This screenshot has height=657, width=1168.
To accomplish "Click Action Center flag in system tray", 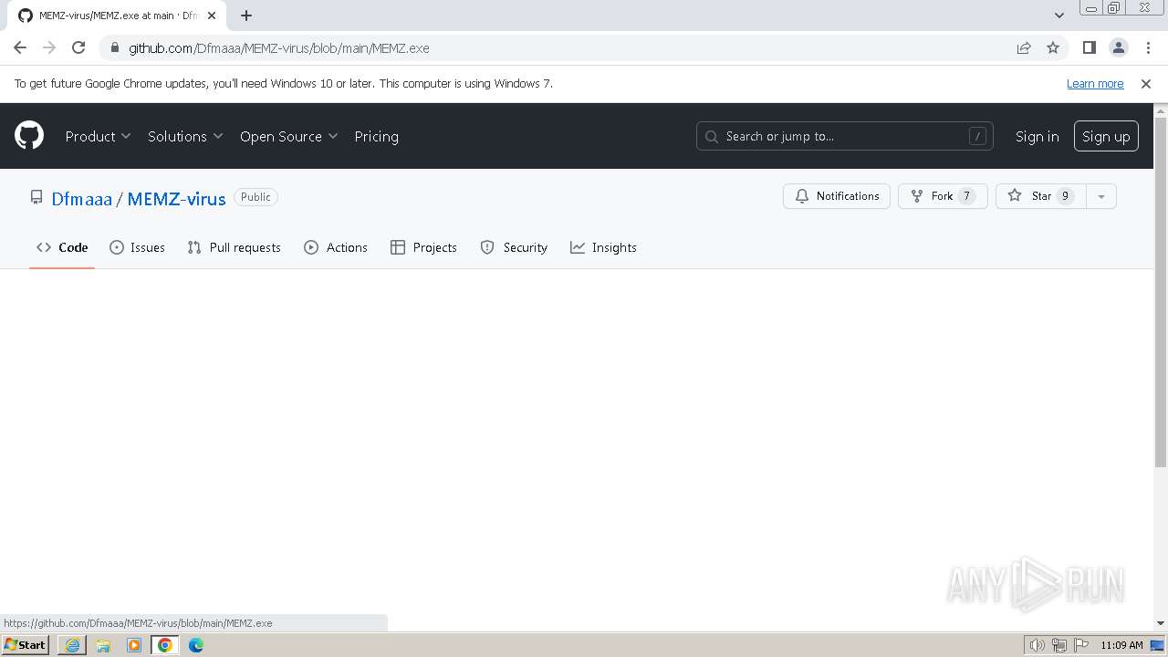I will (1081, 645).
